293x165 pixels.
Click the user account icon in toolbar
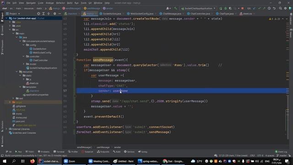(168, 8)
